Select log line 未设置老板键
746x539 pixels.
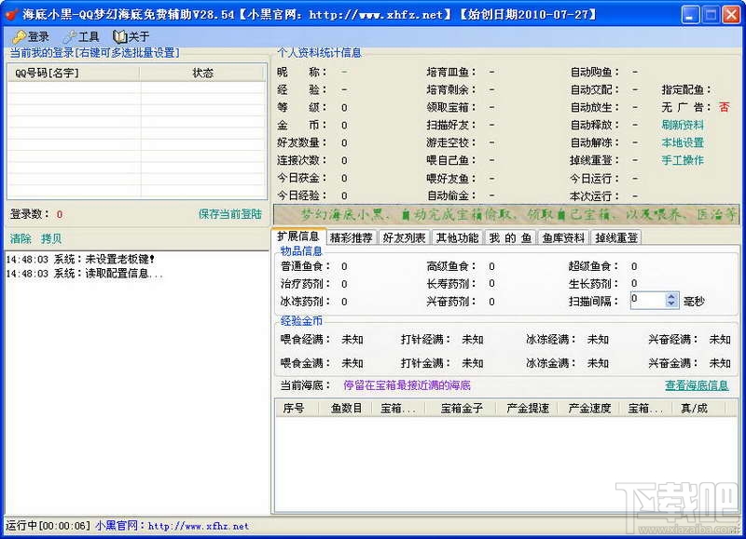(x=80, y=260)
